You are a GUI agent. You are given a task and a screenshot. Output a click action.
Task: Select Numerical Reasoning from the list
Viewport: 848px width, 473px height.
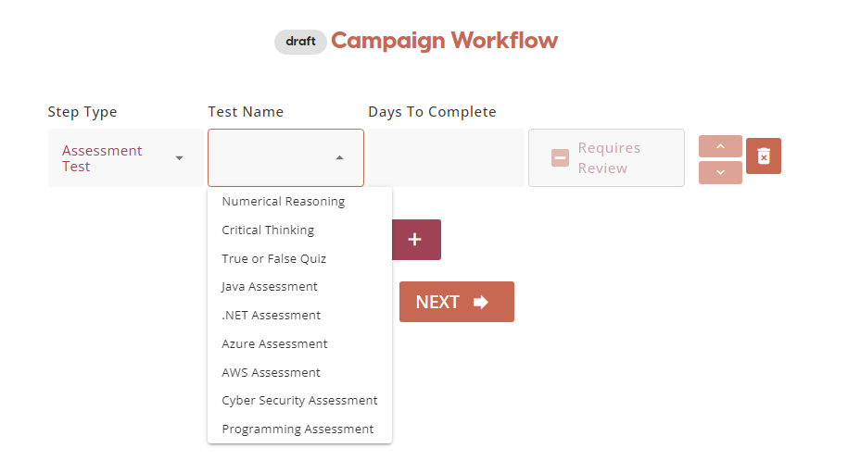coord(283,202)
